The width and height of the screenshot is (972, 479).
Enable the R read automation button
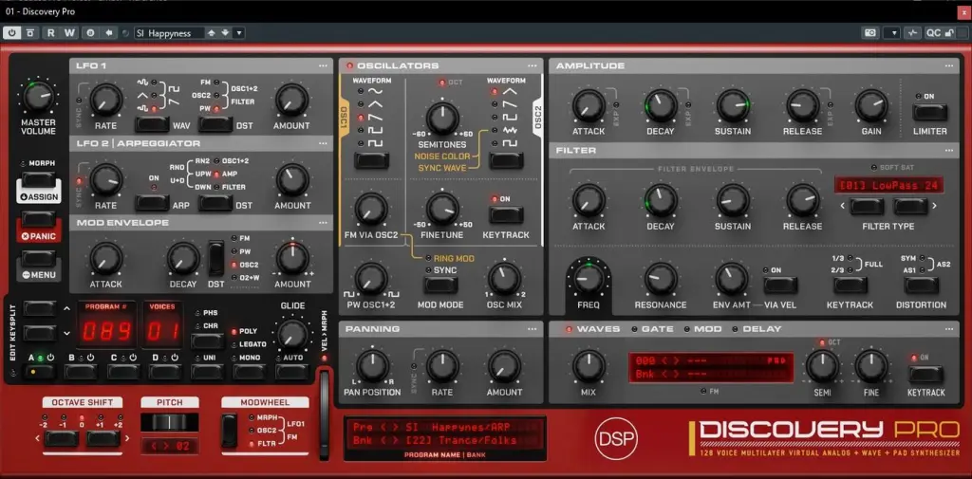tap(51, 33)
